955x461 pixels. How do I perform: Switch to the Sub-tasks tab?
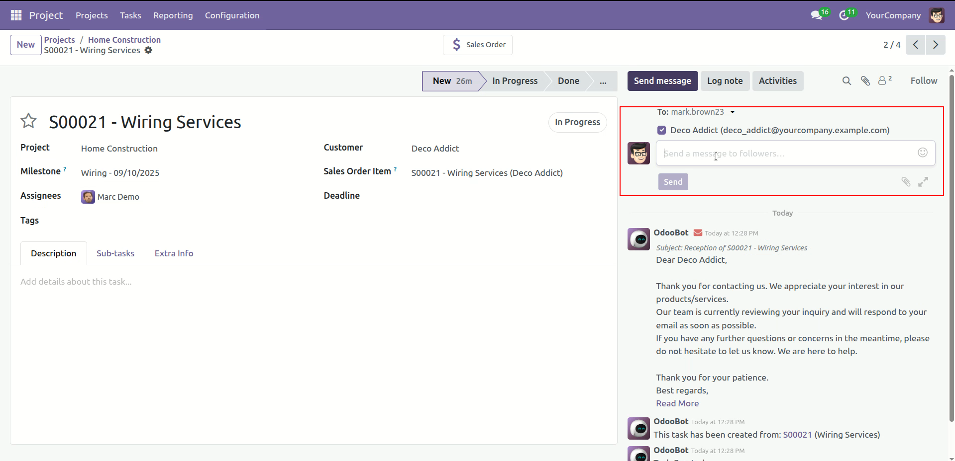115,253
